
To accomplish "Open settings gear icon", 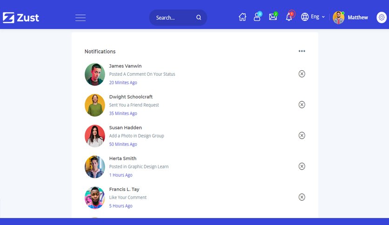I will pyautogui.click(x=382, y=17).
